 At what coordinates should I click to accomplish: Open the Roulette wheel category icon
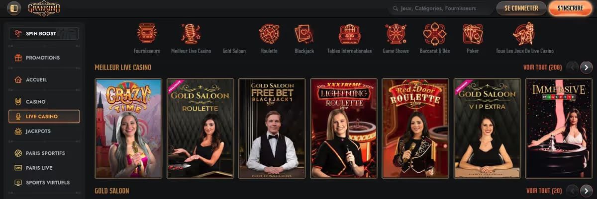click(269, 34)
